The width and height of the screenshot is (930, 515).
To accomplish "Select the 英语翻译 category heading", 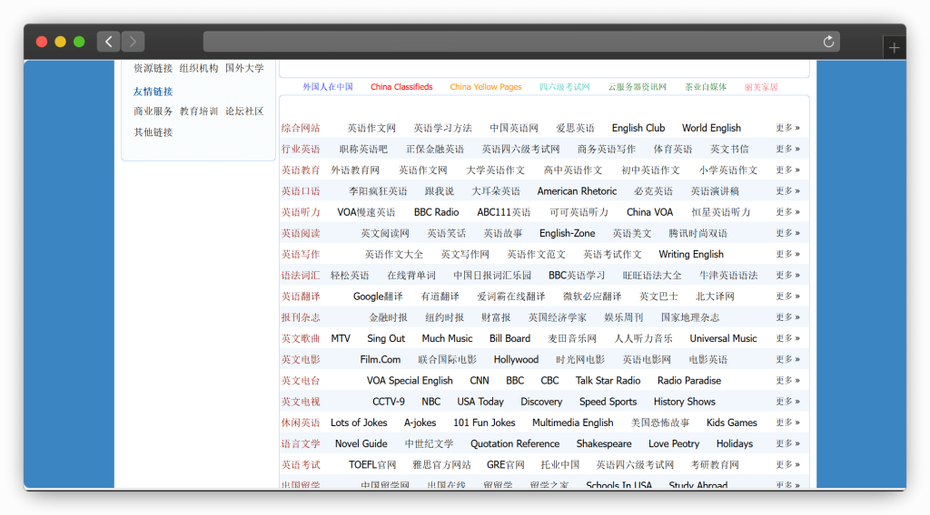I will (x=301, y=296).
